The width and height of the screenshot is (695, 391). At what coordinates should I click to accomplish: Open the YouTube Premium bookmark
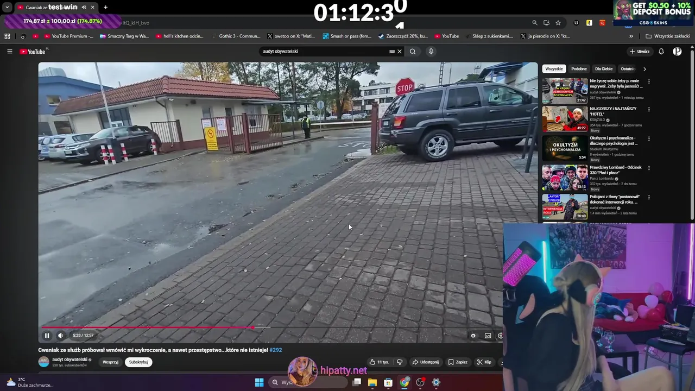[x=68, y=36]
